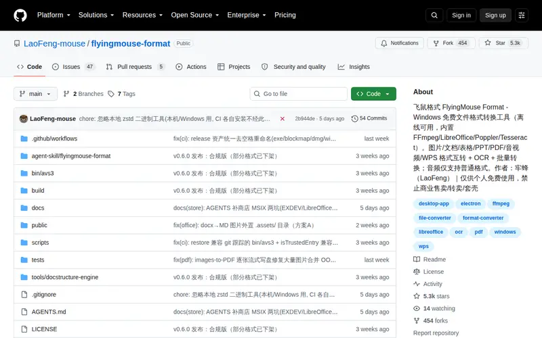View the 54 Commits link
The image size is (542, 338).
tap(369, 118)
